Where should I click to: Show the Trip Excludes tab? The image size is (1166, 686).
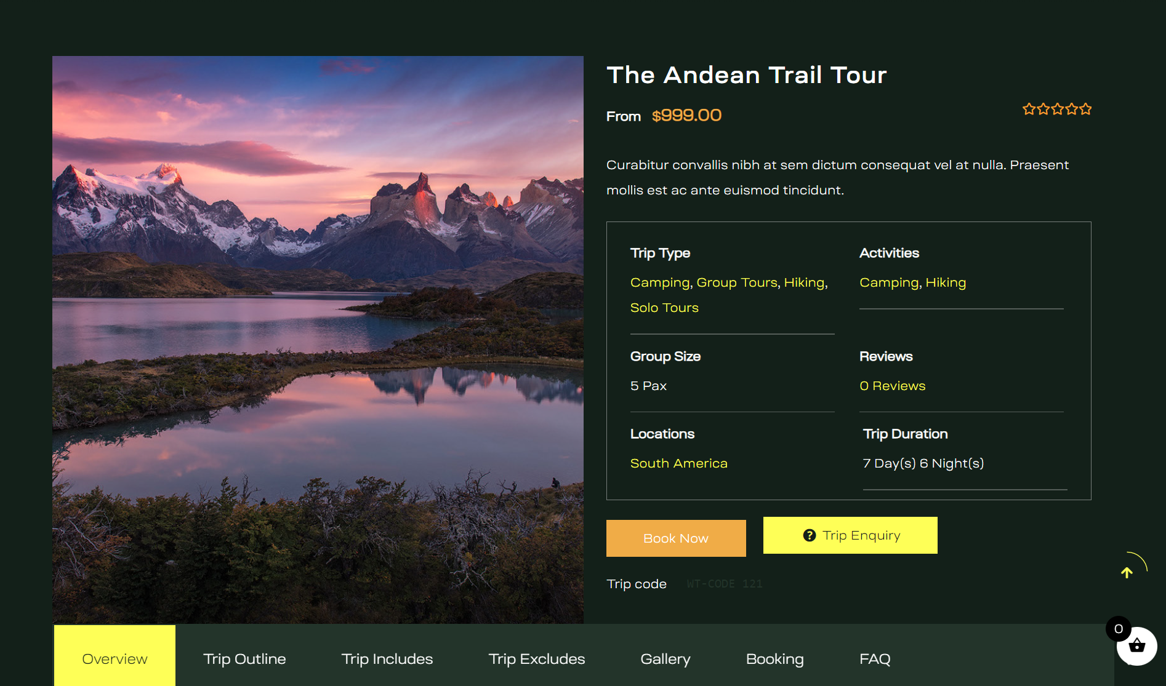[536, 659]
